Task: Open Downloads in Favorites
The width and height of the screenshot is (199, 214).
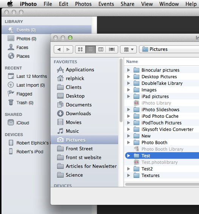Action: tap(74, 113)
